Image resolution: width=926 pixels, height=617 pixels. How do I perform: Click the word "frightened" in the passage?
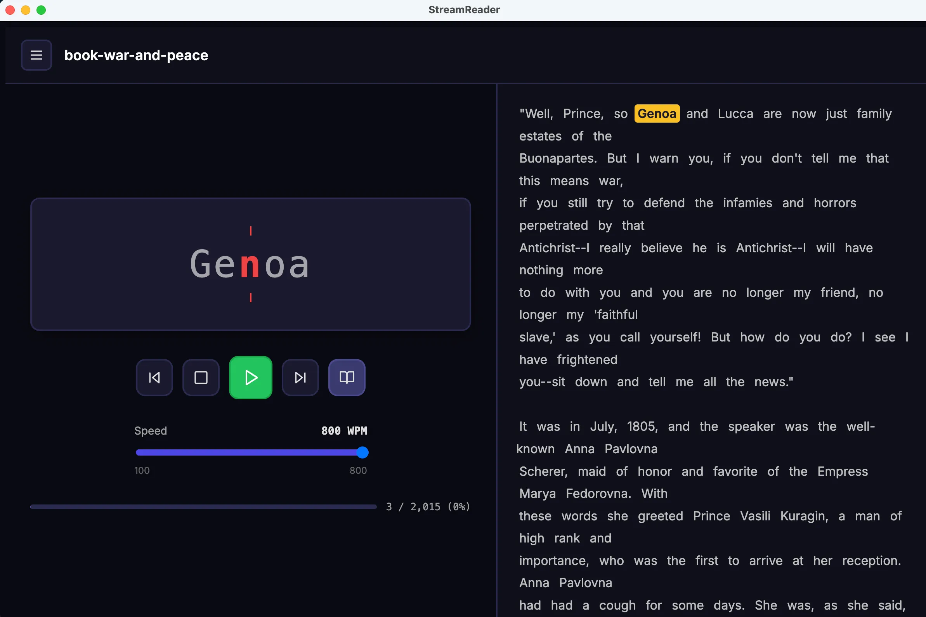tap(587, 360)
